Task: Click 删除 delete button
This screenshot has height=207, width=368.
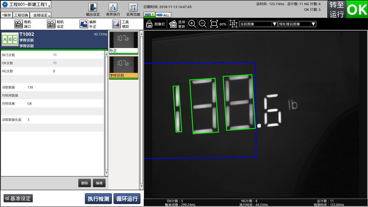Action: [85, 183]
